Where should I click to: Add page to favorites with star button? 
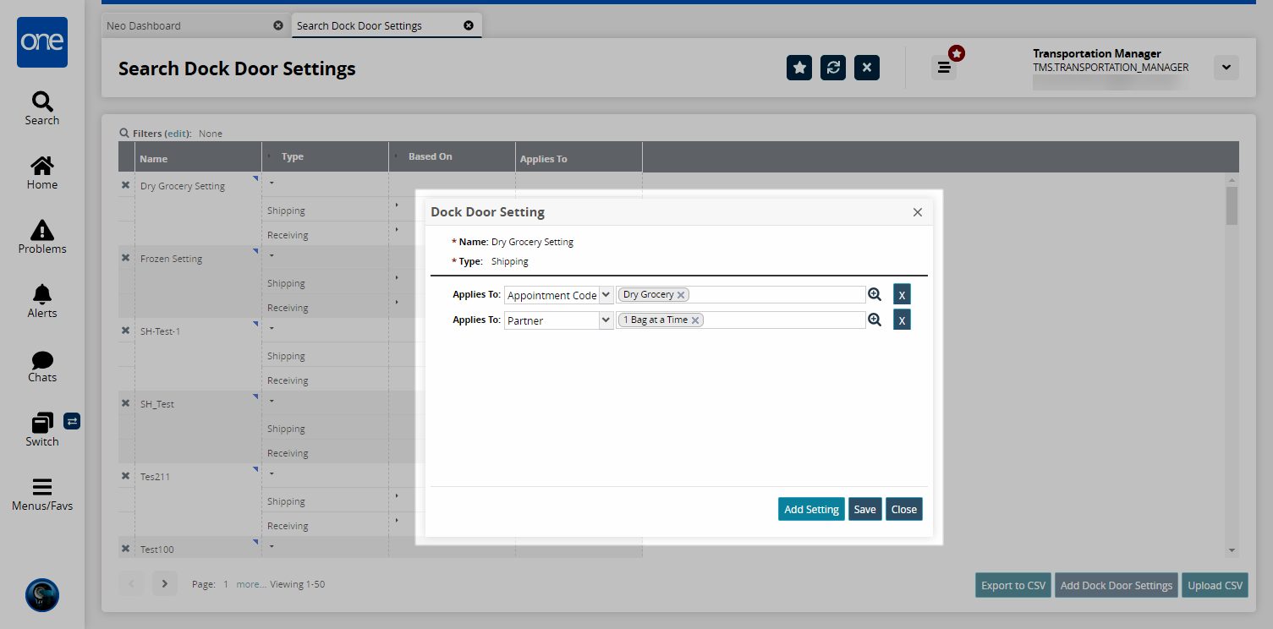(x=799, y=68)
